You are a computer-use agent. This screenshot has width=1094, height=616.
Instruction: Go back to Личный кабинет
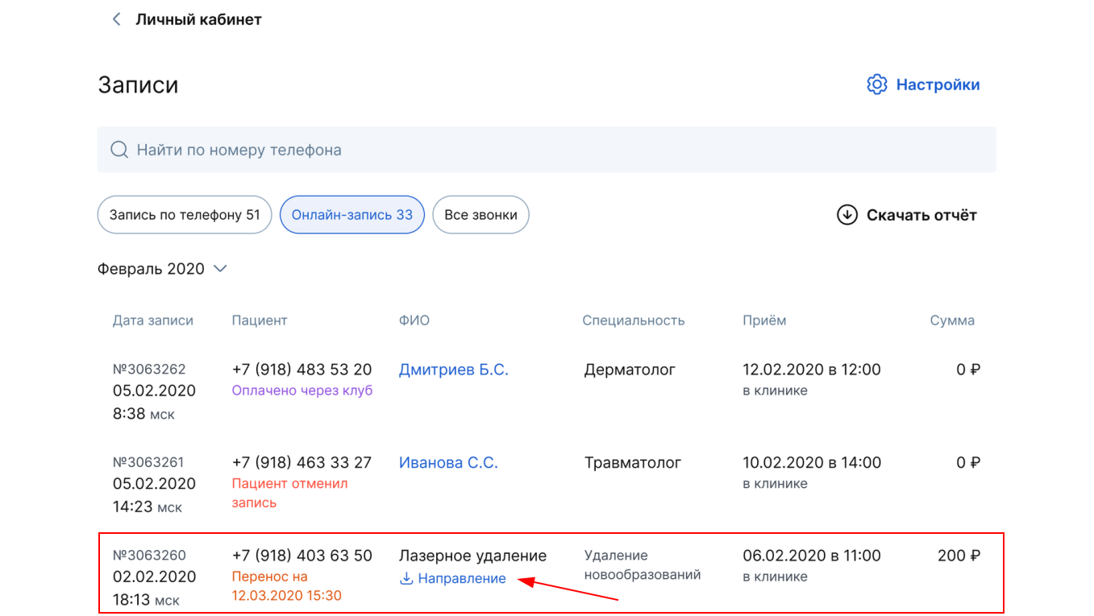198,19
